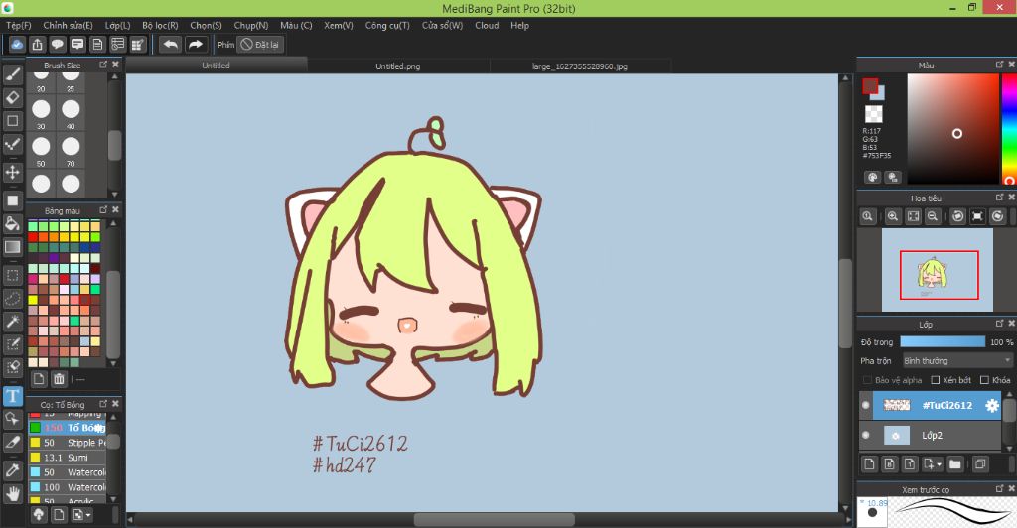
Task: Activate the Magic Wand tool
Action: coord(13,322)
